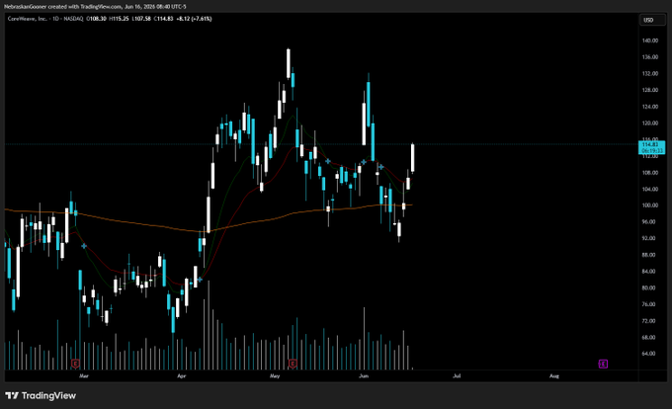
Task: Click the 100.00 price axis label
Action: pos(649,205)
